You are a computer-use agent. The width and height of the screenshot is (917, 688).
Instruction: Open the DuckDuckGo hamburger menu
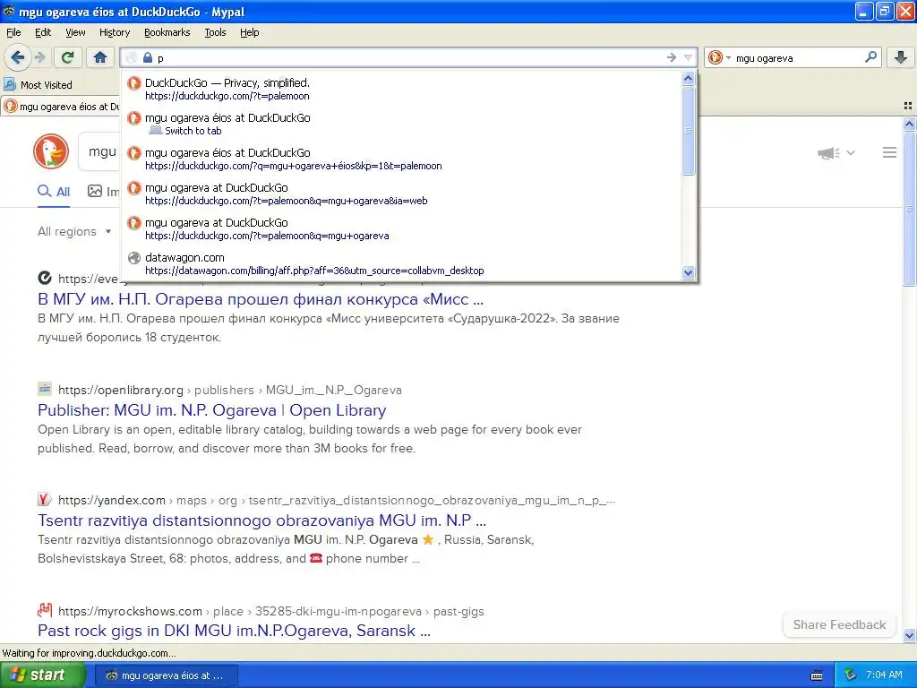coord(889,152)
